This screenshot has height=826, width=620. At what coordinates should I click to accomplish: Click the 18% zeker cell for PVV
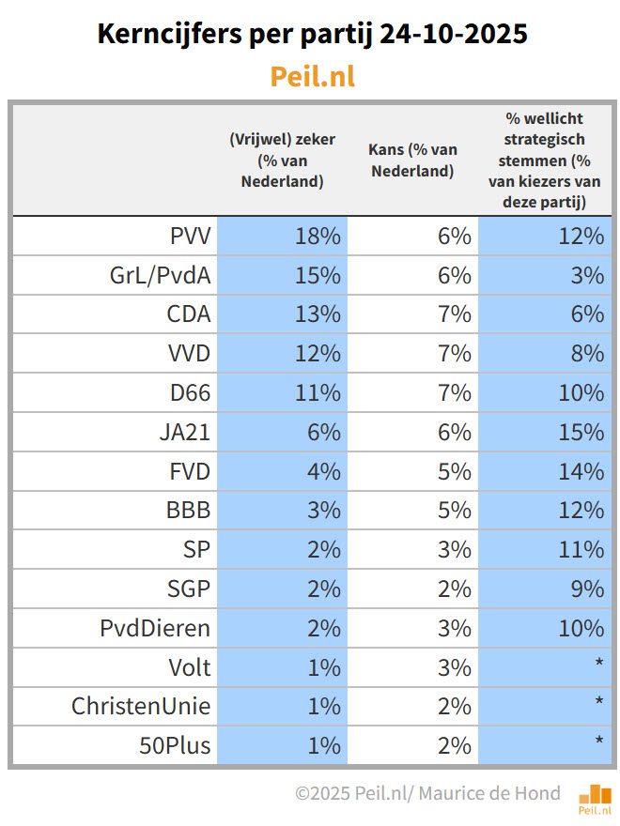click(x=318, y=236)
